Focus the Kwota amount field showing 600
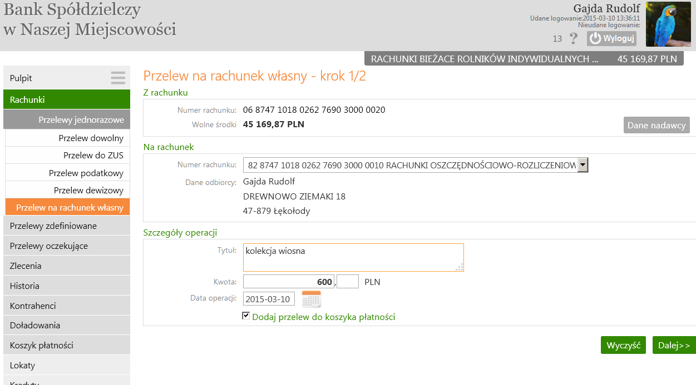 tap(289, 282)
